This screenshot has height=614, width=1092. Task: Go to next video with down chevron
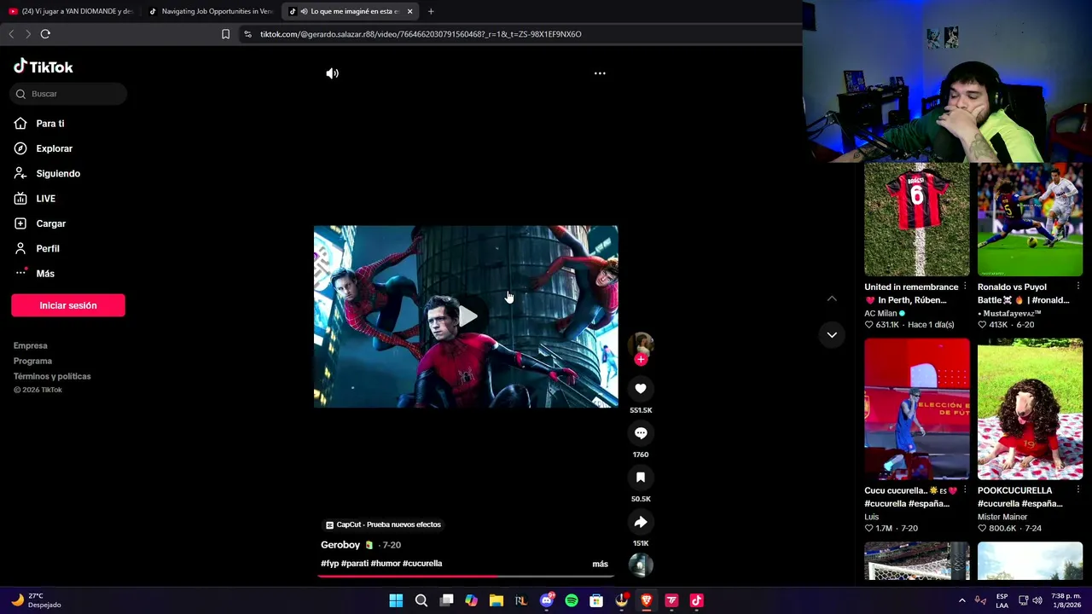pos(832,335)
